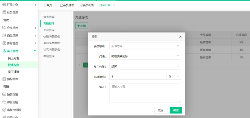
Task: Click the plus icon on 新增 button
Action: click(x=78, y=26)
